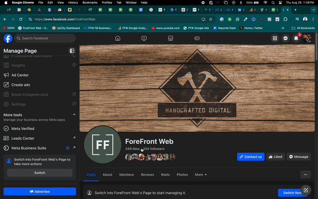Open Leads Center in sidebar
The image size is (318, 199).
[x=40, y=139]
